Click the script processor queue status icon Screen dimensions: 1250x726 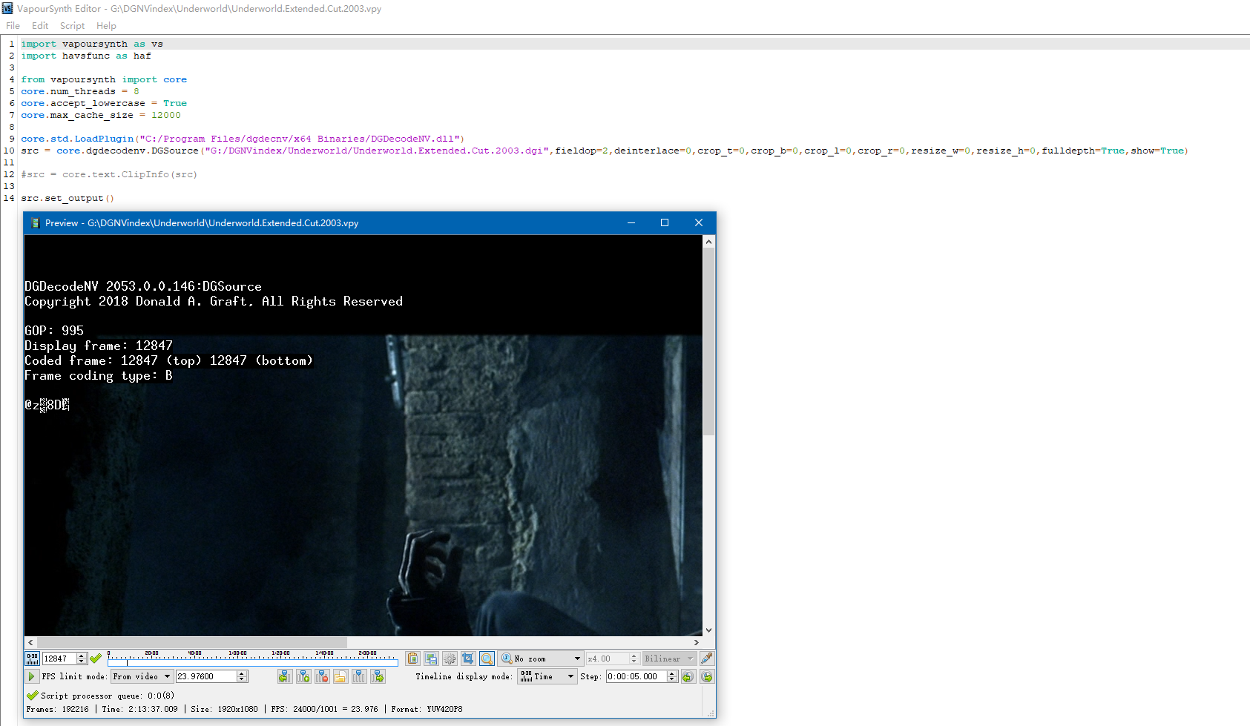pos(32,696)
